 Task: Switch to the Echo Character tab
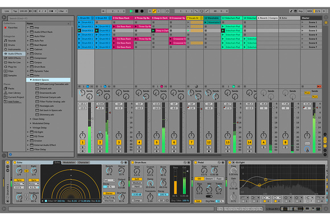point(83,163)
